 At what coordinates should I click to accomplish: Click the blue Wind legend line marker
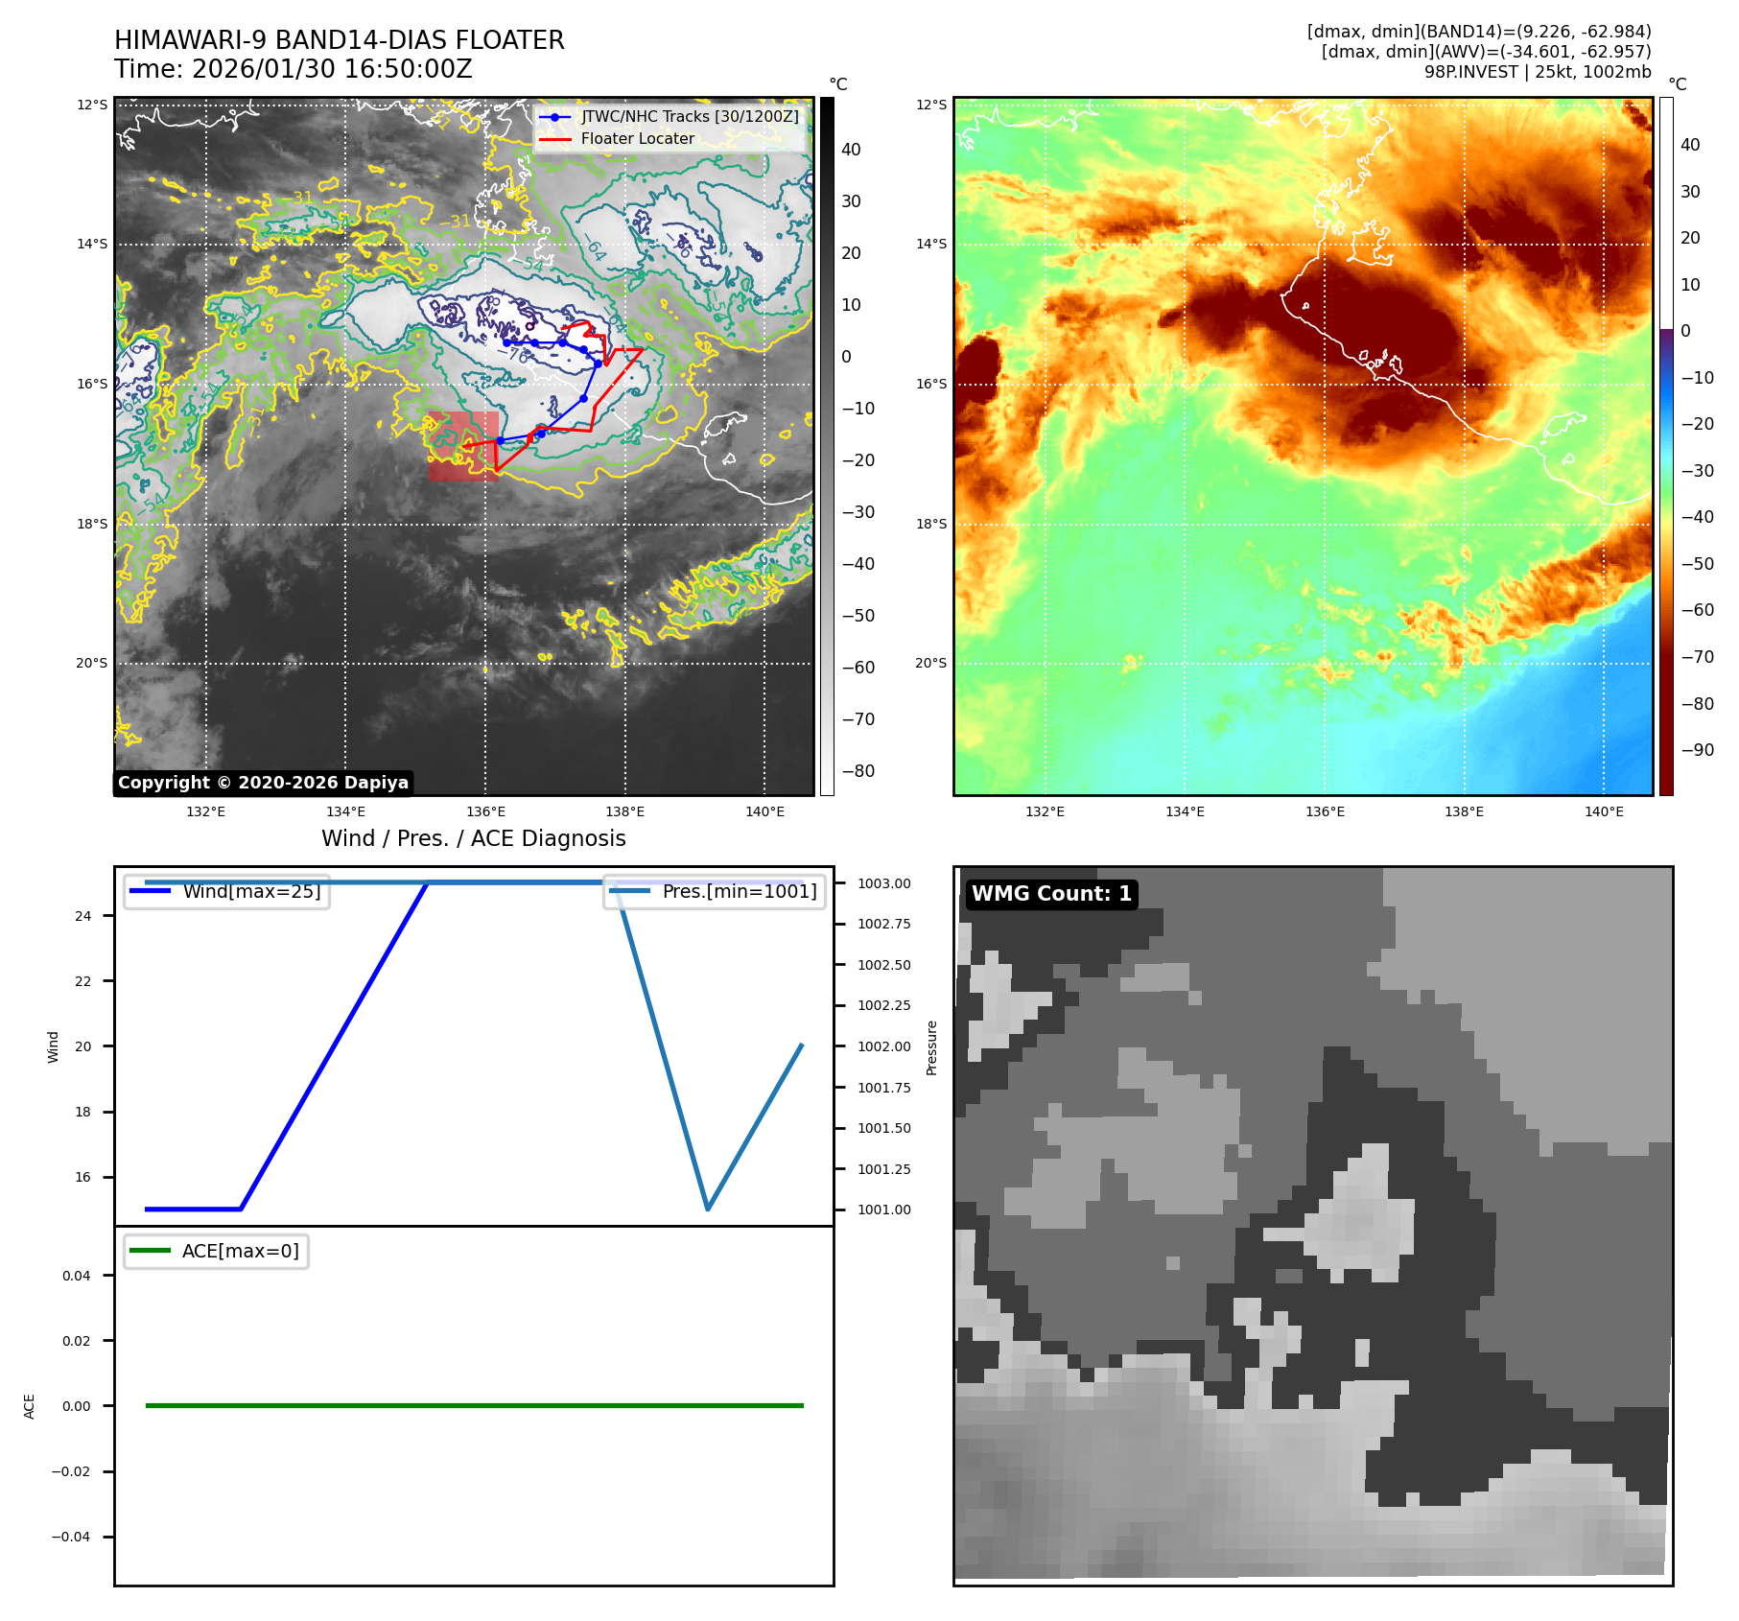[150, 891]
